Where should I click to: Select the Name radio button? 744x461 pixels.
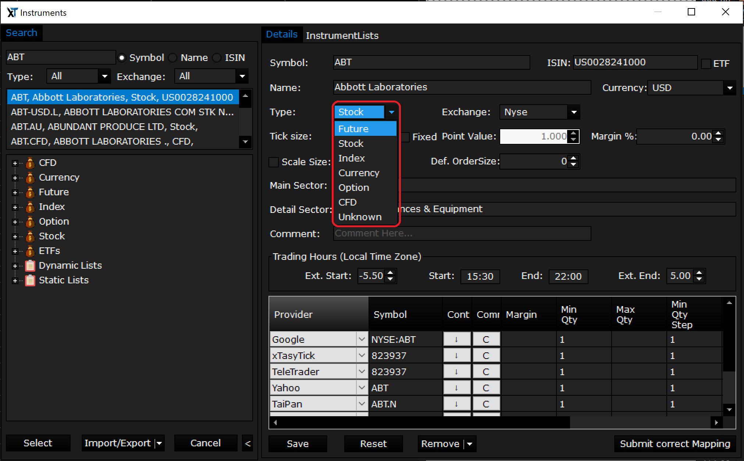click(173, 58)
